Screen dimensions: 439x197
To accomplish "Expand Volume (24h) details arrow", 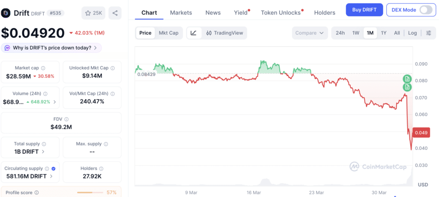I will [54, 102].
